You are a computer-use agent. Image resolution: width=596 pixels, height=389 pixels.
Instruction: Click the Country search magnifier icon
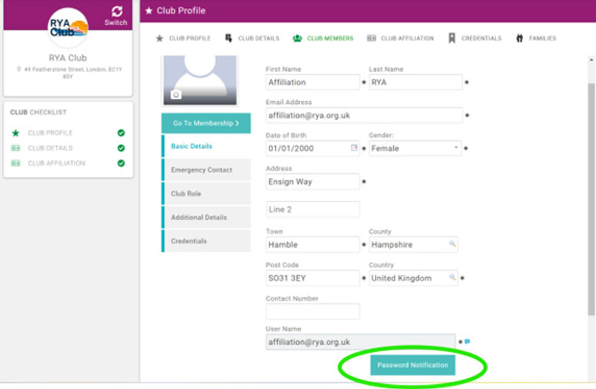(452, 278)
